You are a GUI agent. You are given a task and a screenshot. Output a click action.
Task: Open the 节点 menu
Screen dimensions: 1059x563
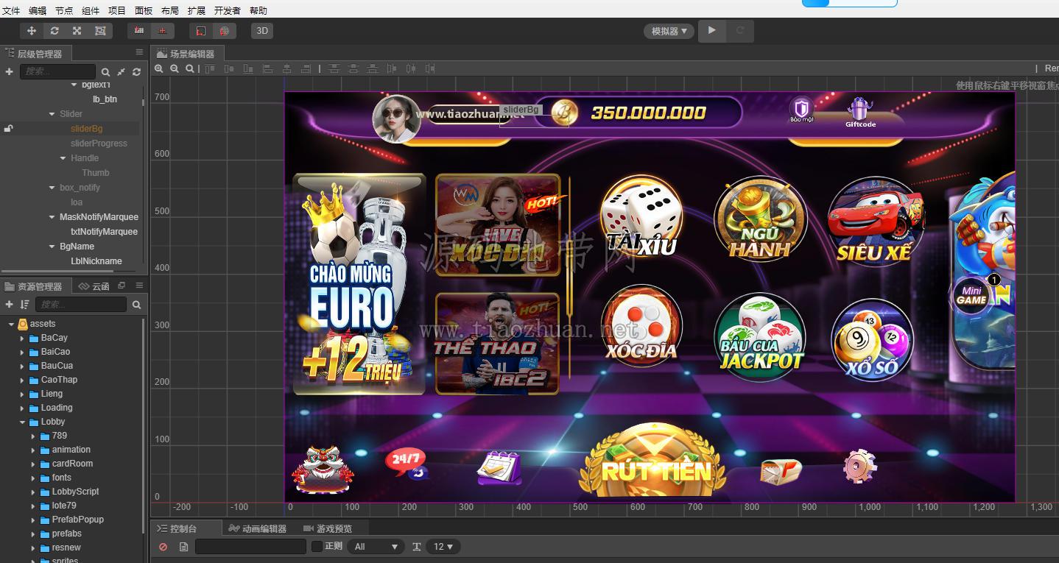[x=64, y=10]
